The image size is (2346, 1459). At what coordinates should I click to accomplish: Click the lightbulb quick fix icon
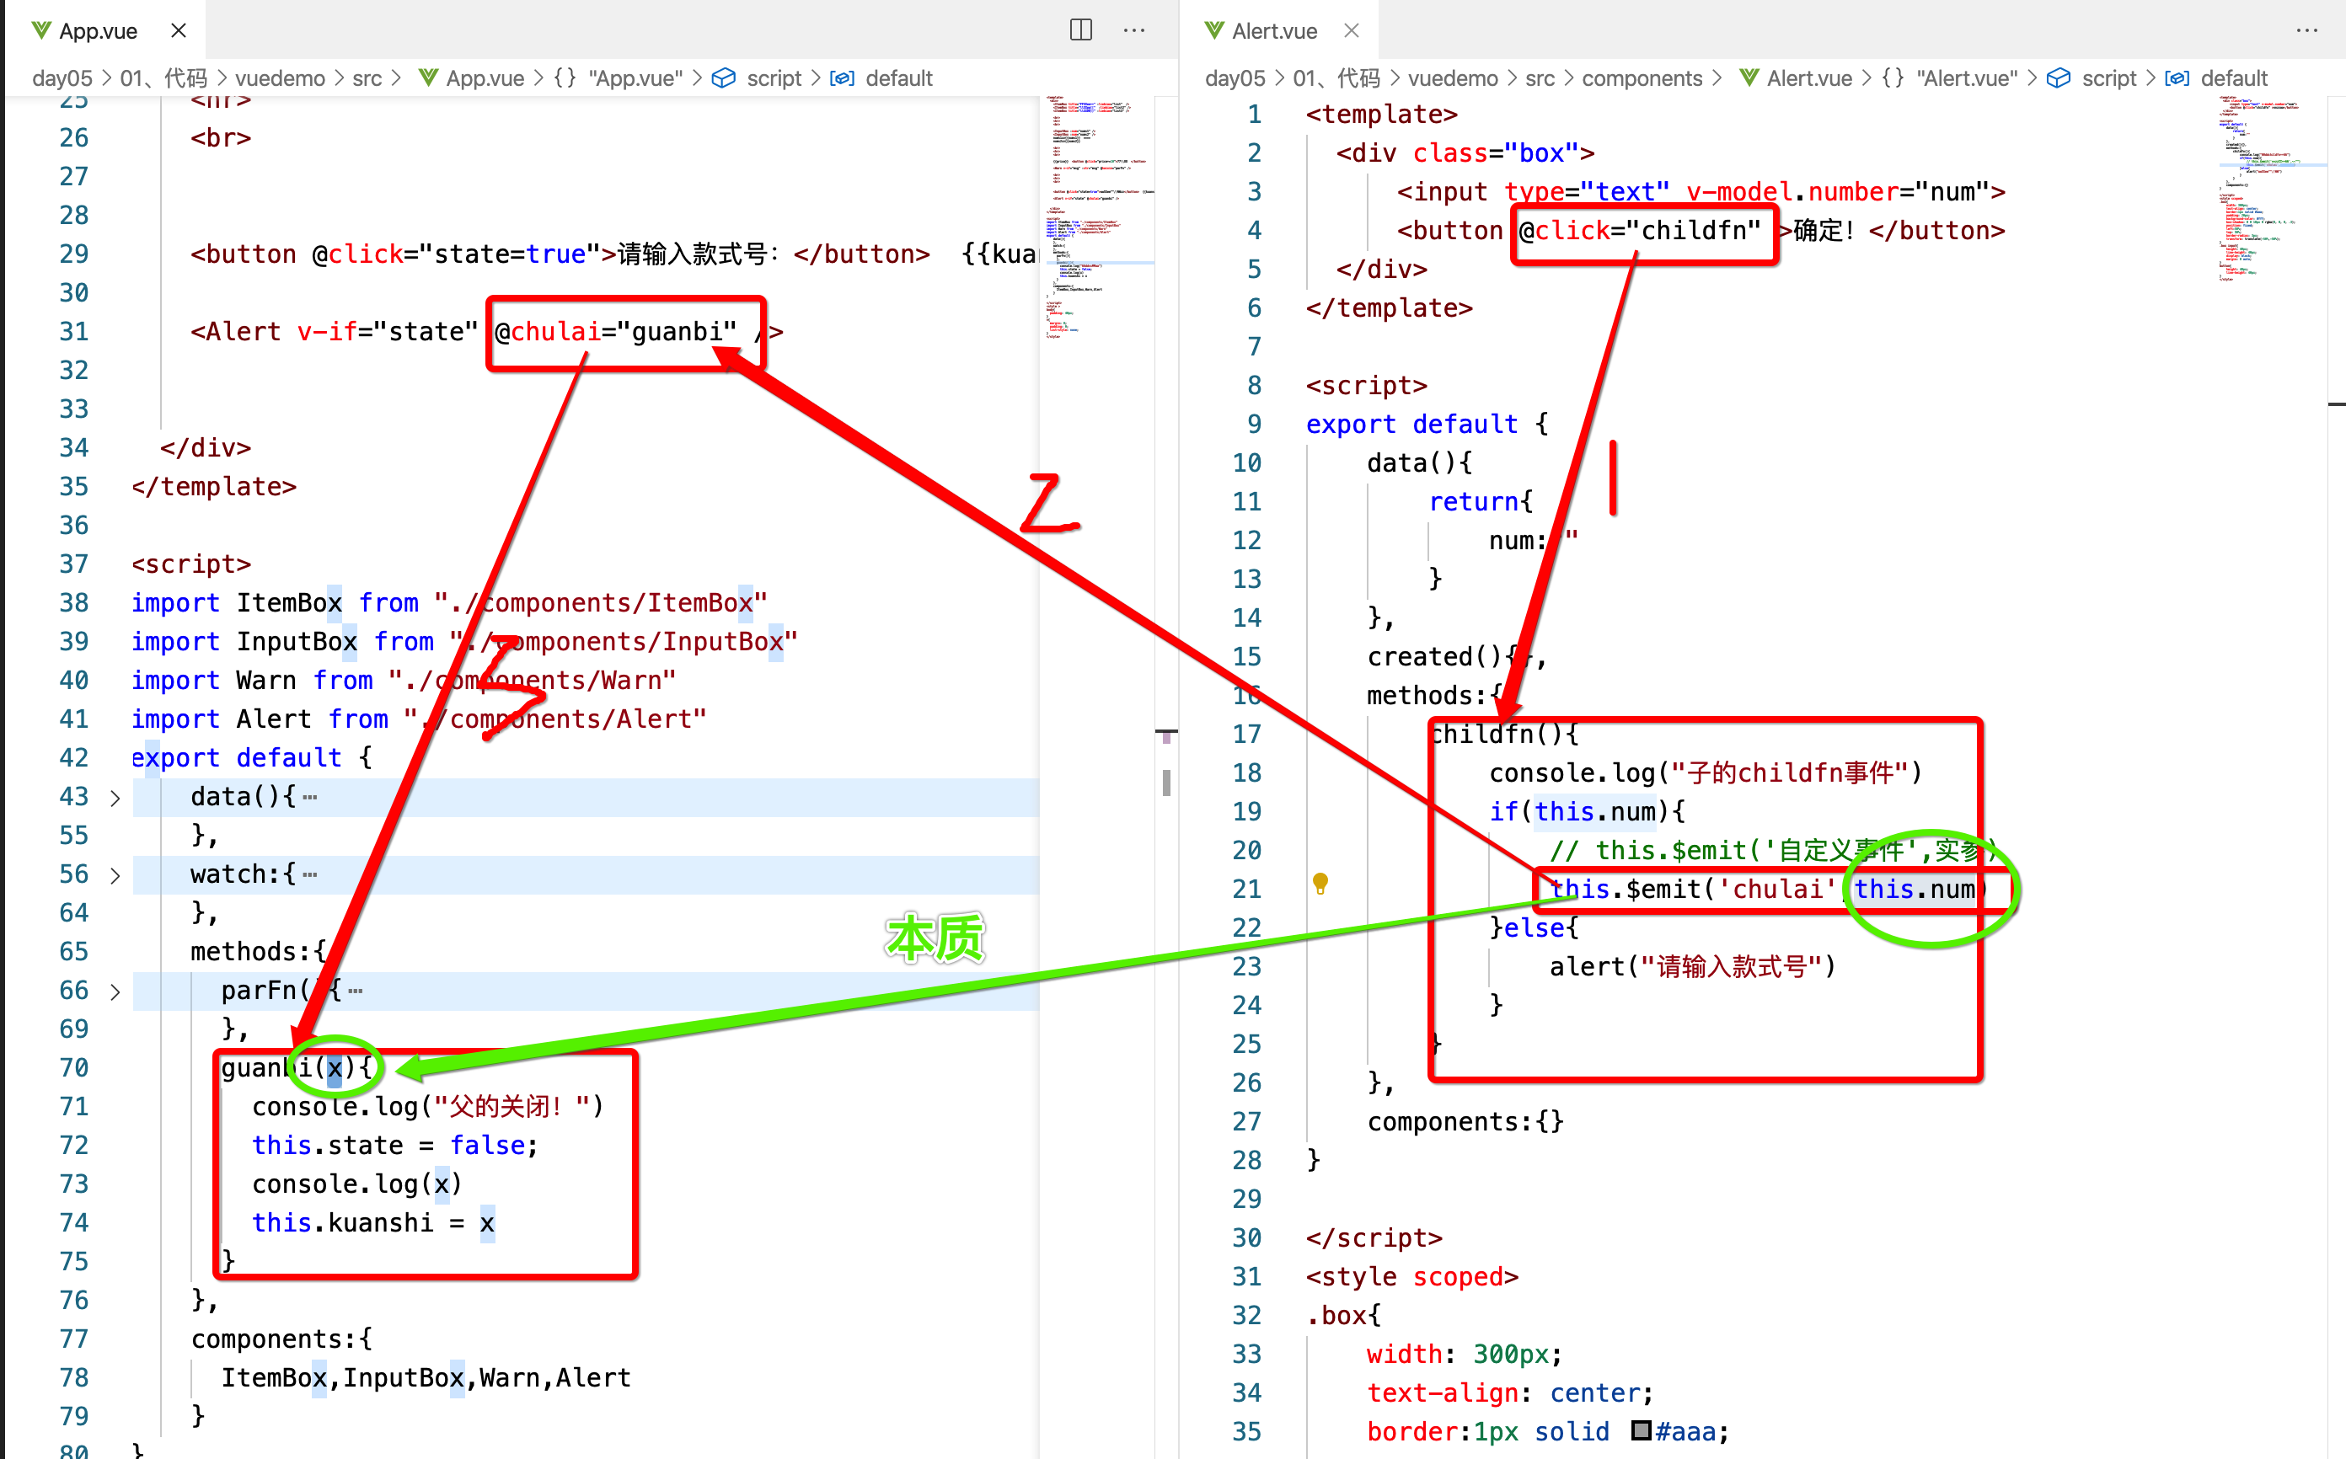[1320, 882]
